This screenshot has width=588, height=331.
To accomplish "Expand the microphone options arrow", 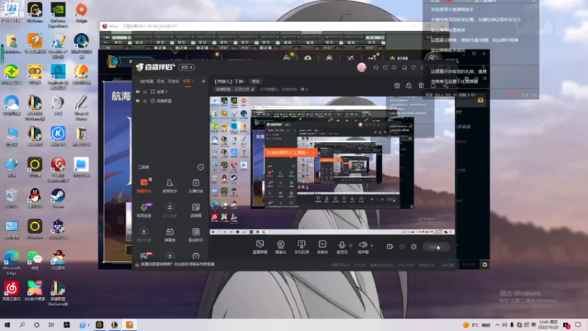I will click(351, 246).
